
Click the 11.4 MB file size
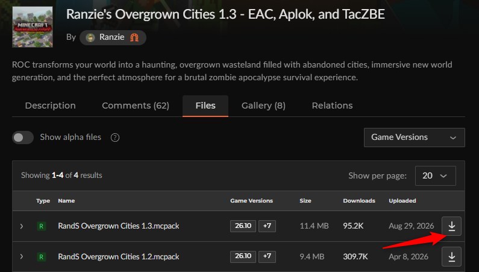coord(314,226)
